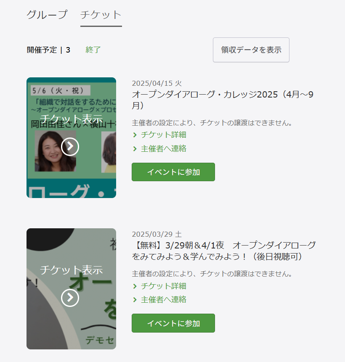Show the 開催予定 ticket list

tap(48, 50)
